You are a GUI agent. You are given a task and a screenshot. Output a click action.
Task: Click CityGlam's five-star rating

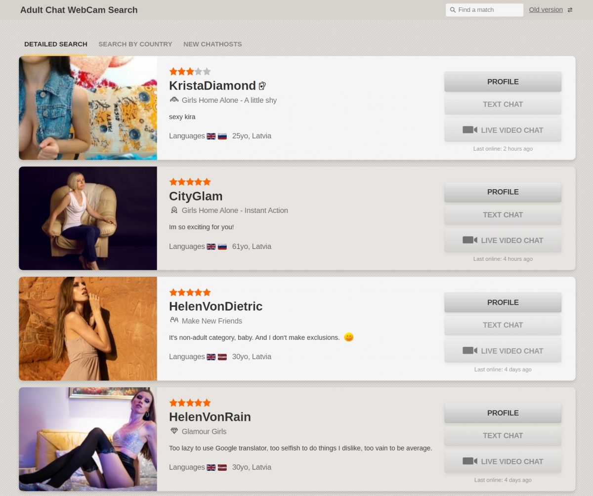tap(190, 182)
